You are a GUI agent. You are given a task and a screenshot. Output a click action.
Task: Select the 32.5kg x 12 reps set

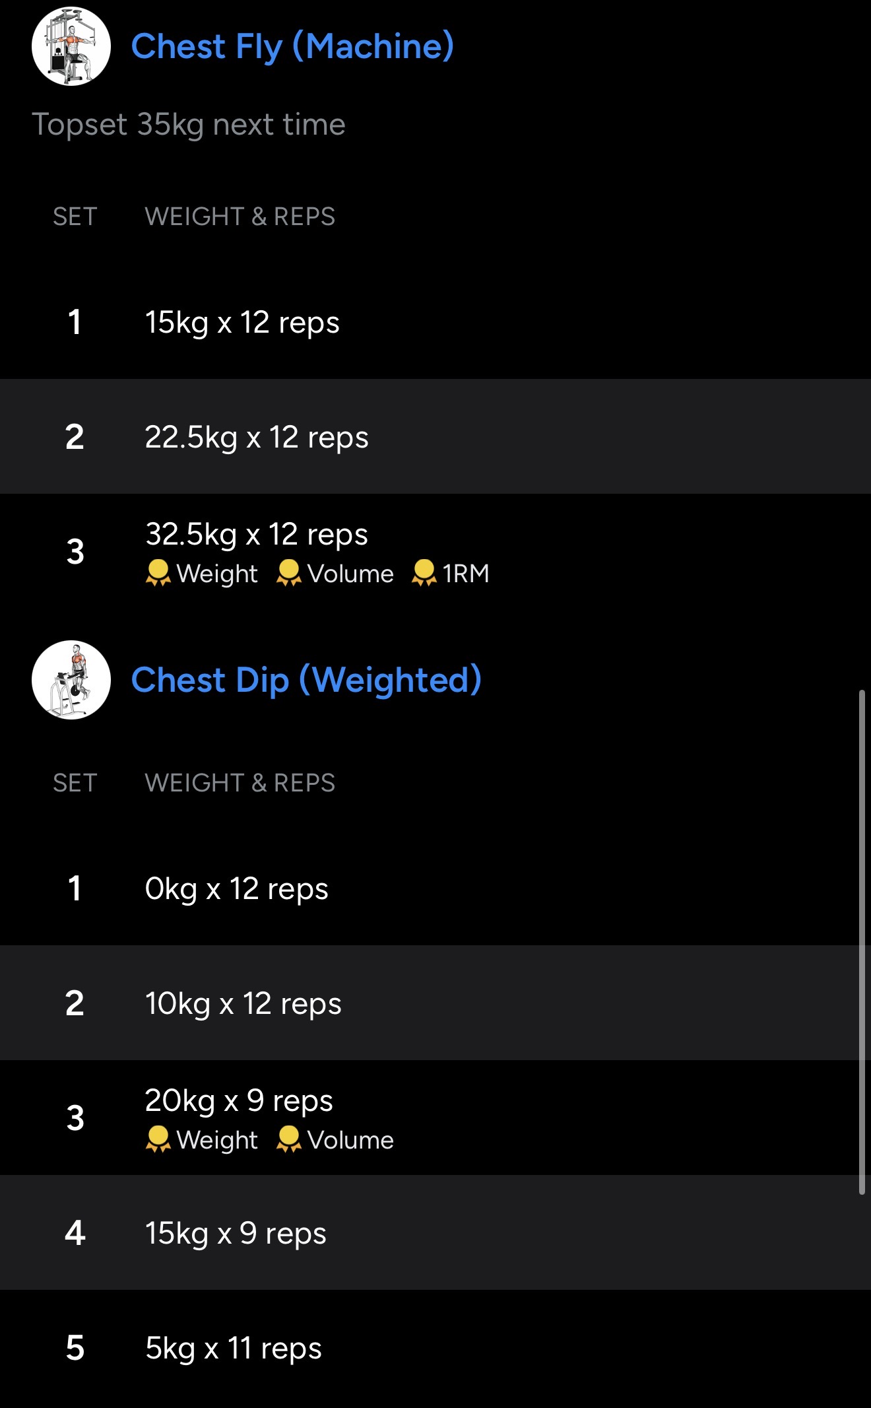[257, 534]
